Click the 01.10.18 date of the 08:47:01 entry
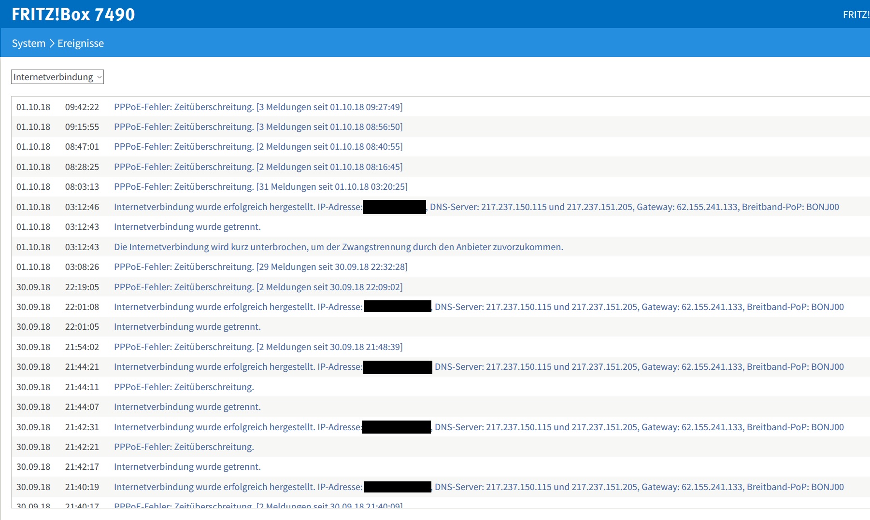870x520 pixels. (x=33, y=147)
